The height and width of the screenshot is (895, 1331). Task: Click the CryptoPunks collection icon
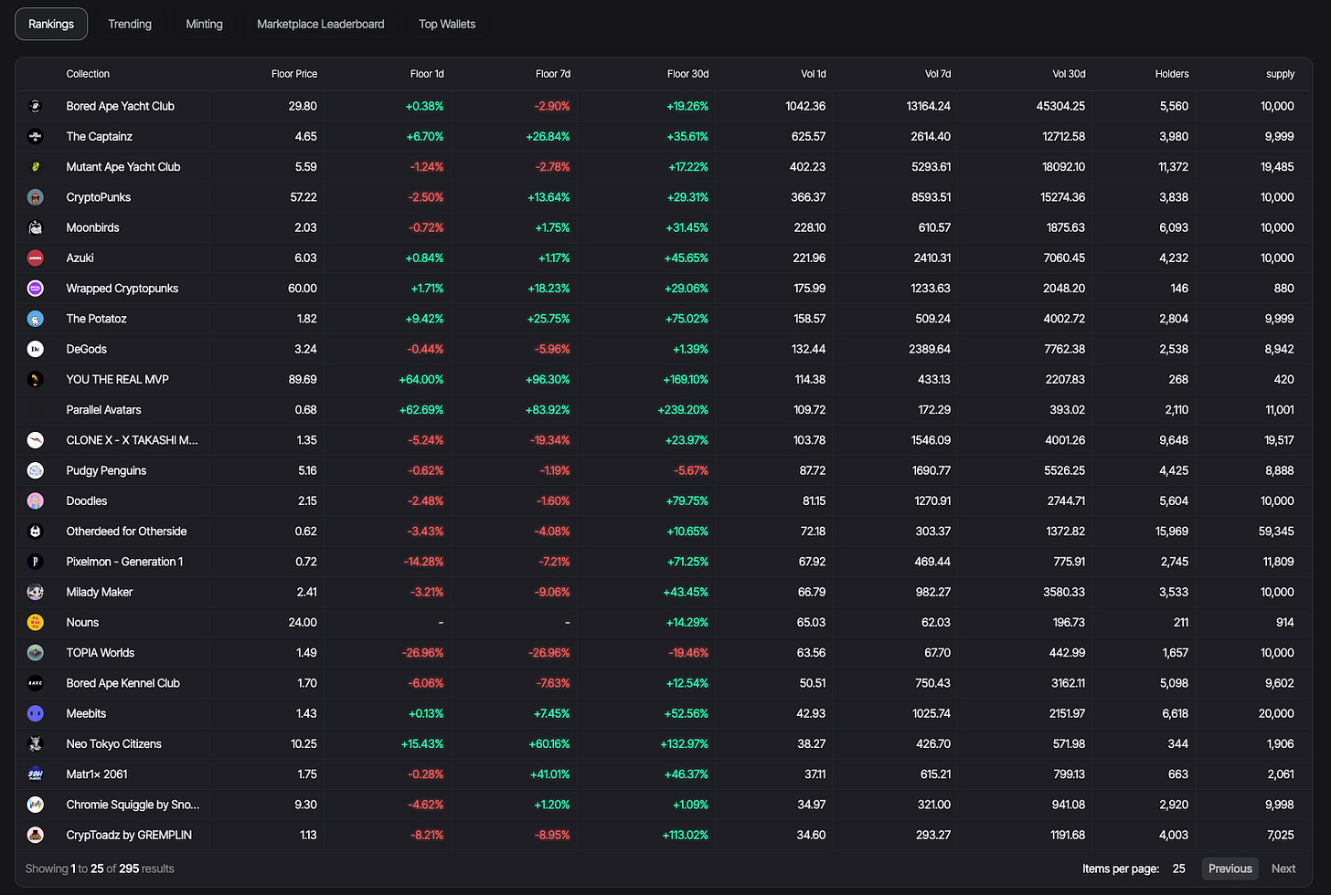tap(36, 197)
